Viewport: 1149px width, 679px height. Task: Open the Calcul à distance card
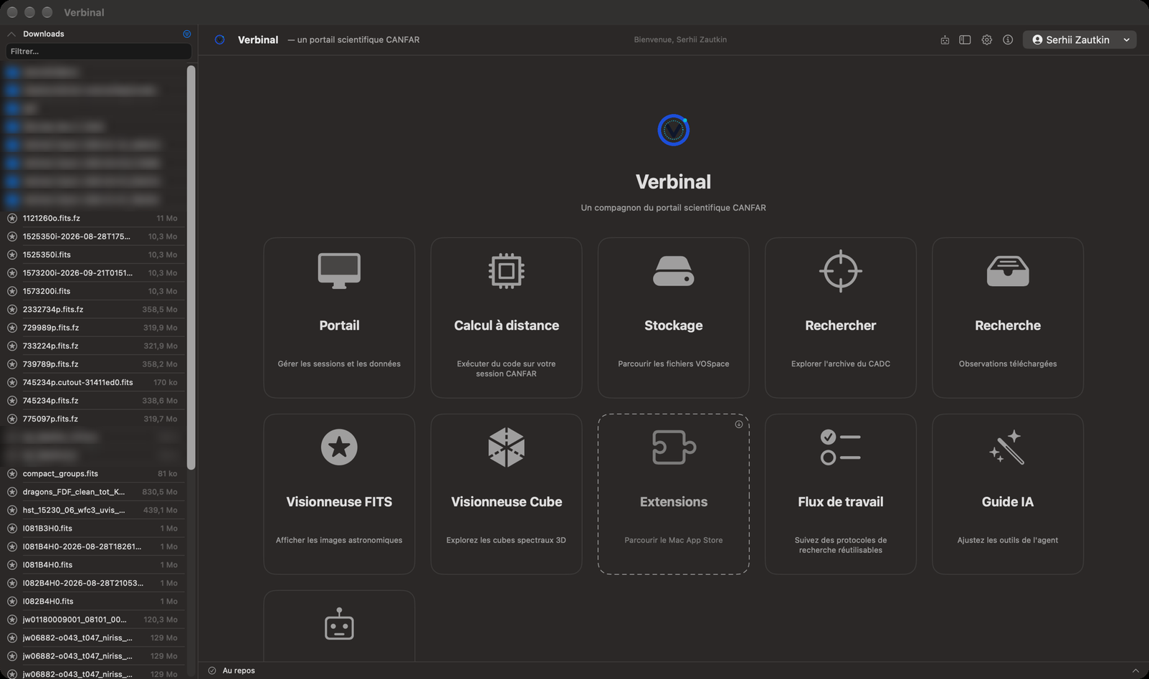[x=506, y=318]
